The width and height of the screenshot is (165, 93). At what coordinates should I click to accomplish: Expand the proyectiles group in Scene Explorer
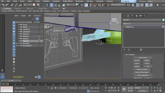pyautogui.click(x=17, y=43)
